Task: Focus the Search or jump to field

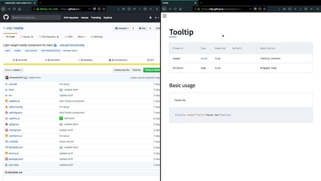Action: 36,18
